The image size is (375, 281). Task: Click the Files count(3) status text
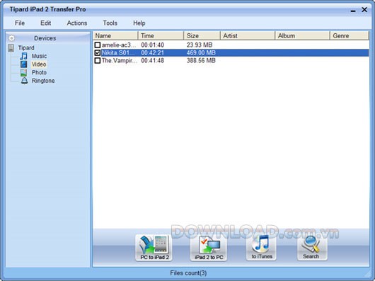188,273
